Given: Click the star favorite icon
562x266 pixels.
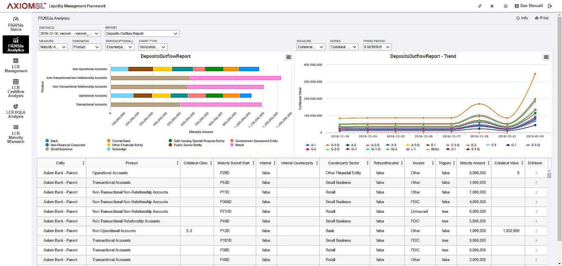Looking at the screenshot, I should point(492,6).
